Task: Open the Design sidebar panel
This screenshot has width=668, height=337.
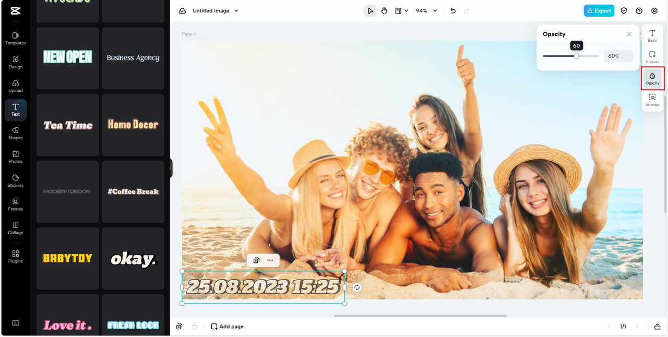Action: tap(16, 63)
